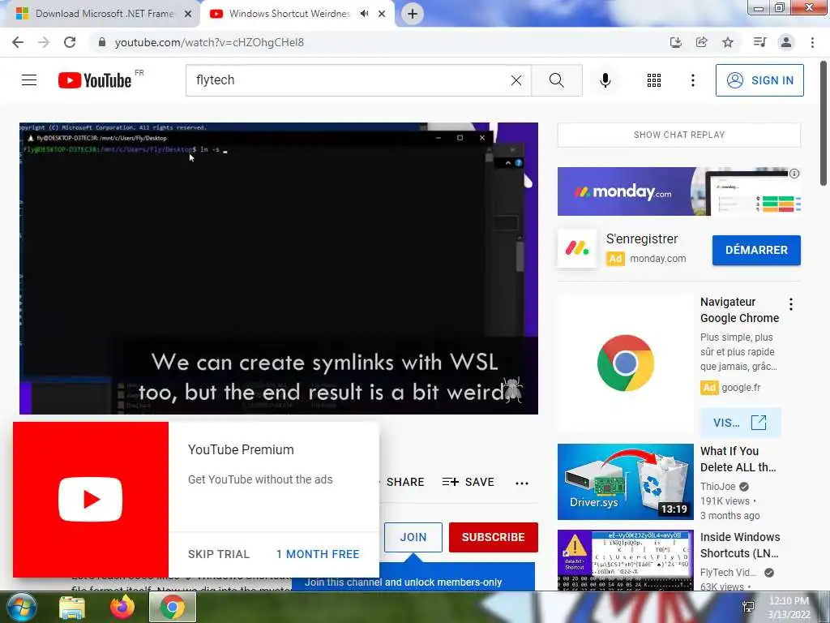The image size is (830, 623).
Task: Click the 'Join this channel and unlock members-only' tooltip
Action: pyautogui.click(x=413, y=578)
